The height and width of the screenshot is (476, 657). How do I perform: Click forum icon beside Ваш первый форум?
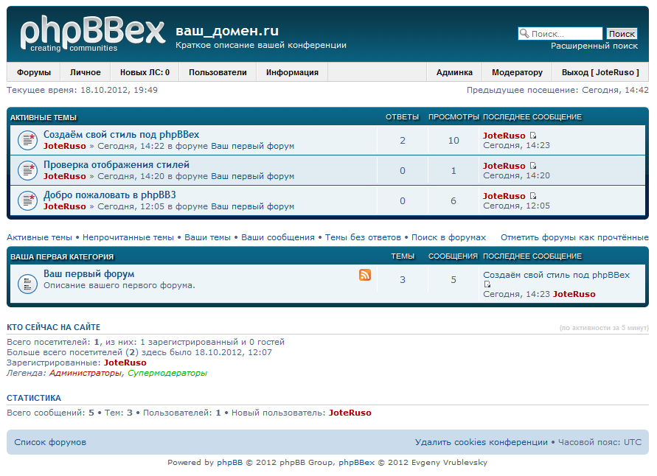tap(27, 282)
